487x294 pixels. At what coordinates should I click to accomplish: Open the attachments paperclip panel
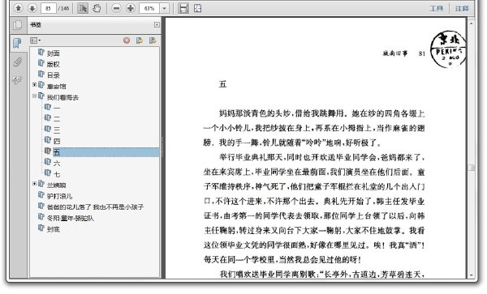click(x=17, y=62)
